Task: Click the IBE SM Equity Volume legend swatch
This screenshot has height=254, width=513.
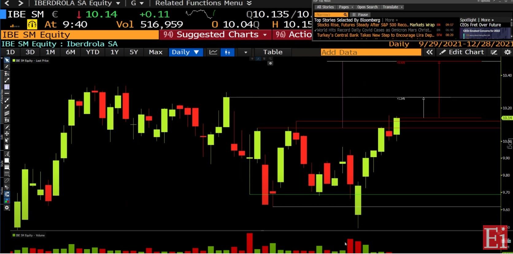Action: [14, 235]
